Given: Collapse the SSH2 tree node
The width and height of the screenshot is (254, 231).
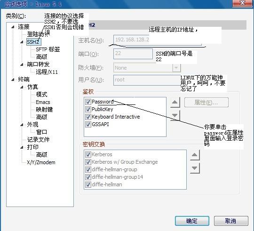Looking at the screenshot, I should coord(22,42).
